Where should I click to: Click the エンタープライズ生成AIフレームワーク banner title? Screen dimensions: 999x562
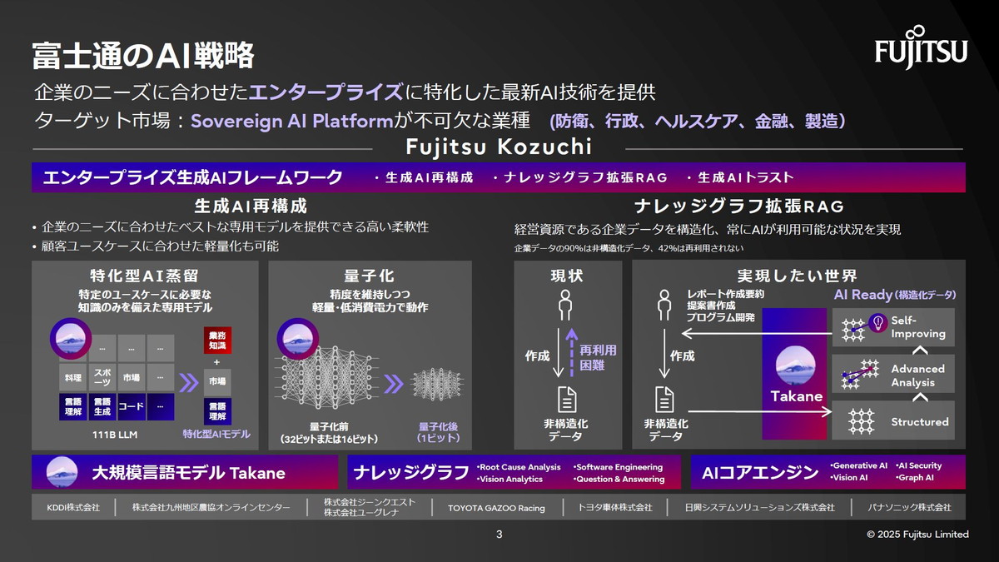[x=192, y=177]
